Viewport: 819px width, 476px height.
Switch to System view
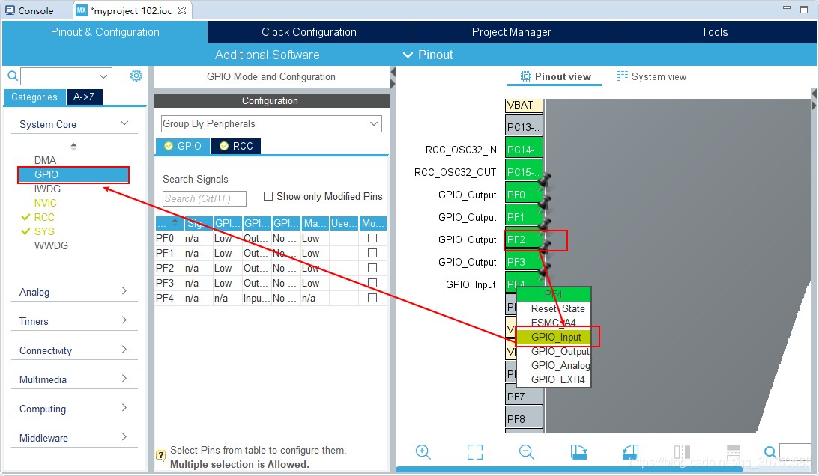652,77
